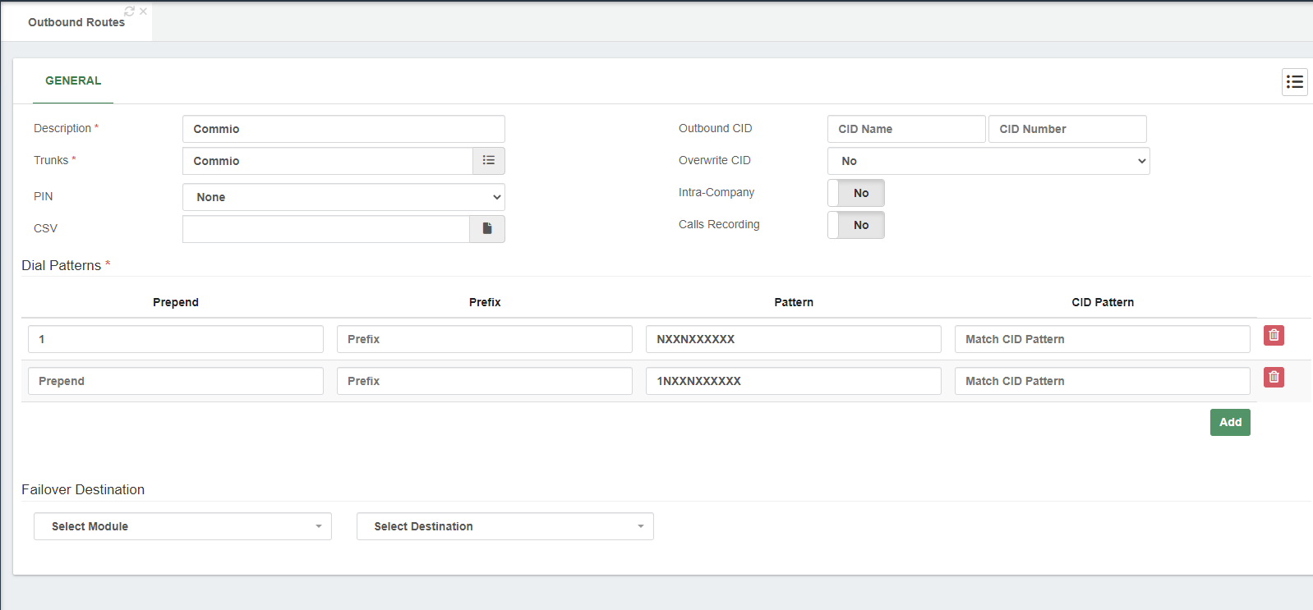Expand the Select Module dropdown
1313x610 pixels.
pos(182,526)
